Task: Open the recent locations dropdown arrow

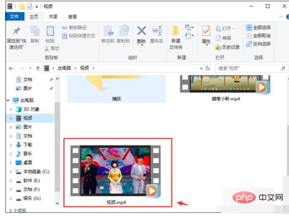Action: point(30,68)
